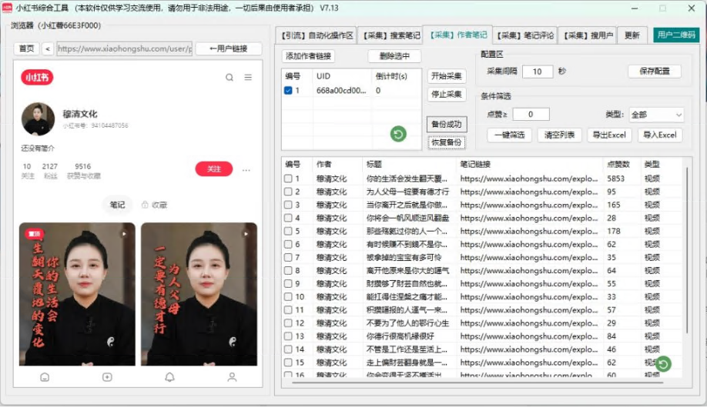Viewport: 707px width, 408px height.
Task: Click 导入Excel button
Action: tap(660, 135)
